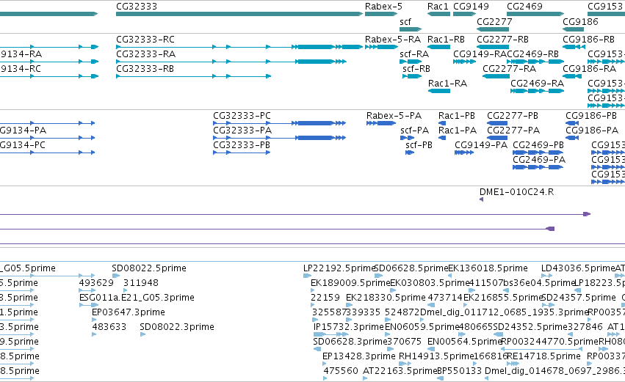The image size is (625, 382).
Task: Select transcript CG2277-RA
Action: click(x=509, y=69)
